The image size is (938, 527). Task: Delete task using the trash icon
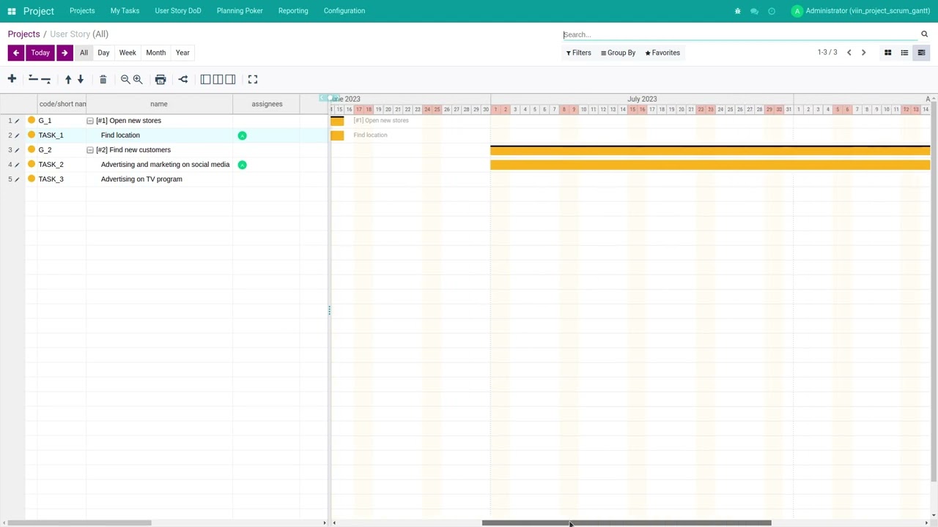tap(103, 79)
